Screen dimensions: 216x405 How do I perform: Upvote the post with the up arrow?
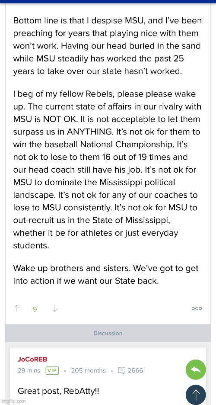(x=17, y=309)
